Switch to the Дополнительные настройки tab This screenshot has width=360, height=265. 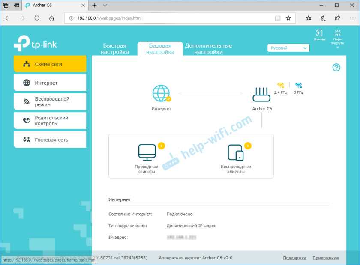coord(208,49)
